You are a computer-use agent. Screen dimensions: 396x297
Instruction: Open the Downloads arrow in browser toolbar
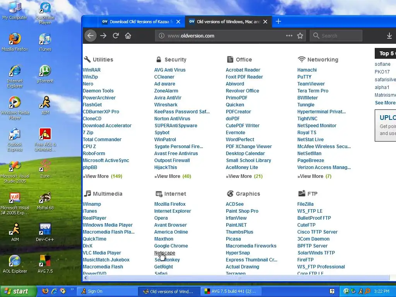pyautogui.click(x=389, y=36)
